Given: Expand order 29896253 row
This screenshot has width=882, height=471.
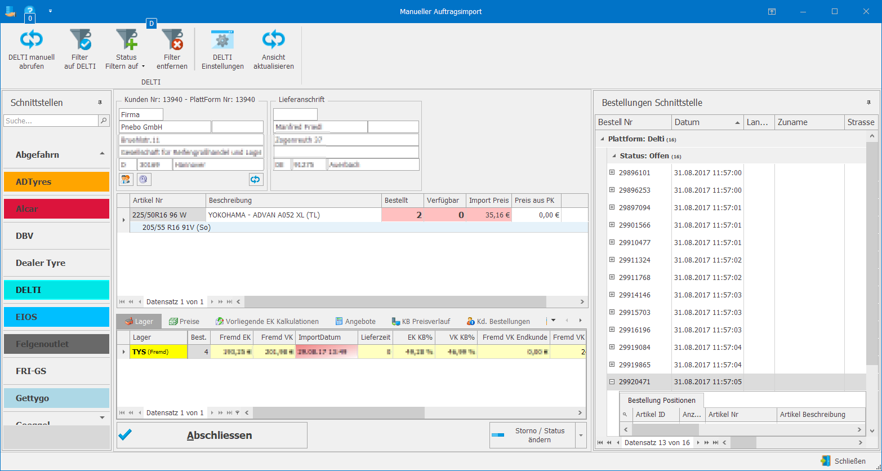Looking at the screenshot, I should pos(612,190).
